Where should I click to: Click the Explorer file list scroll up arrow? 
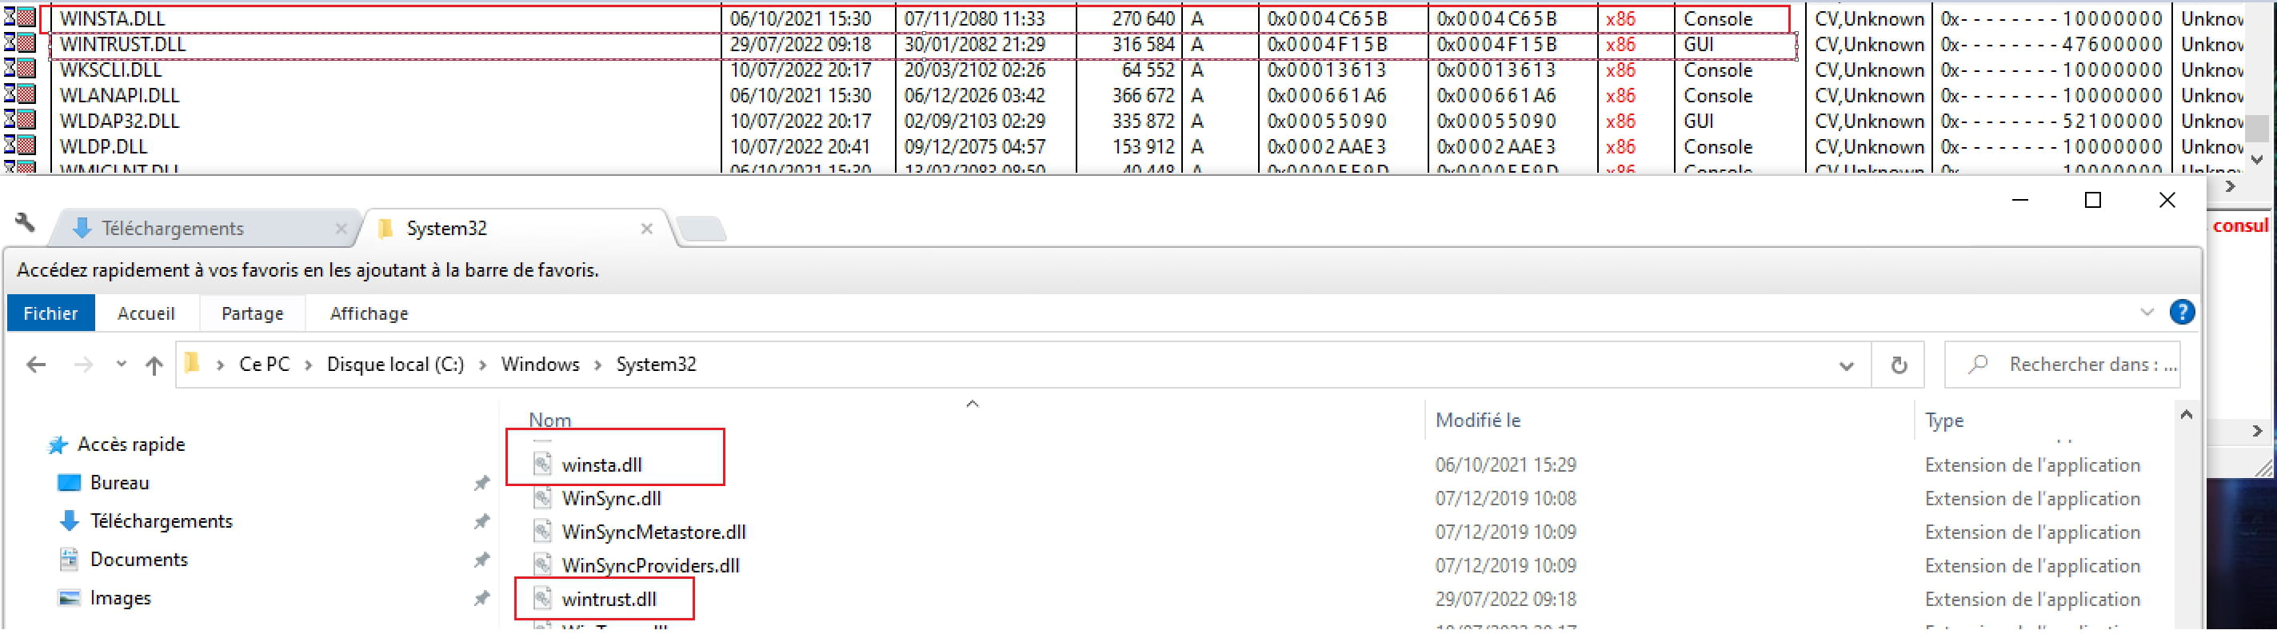[x=2186, y=414]
